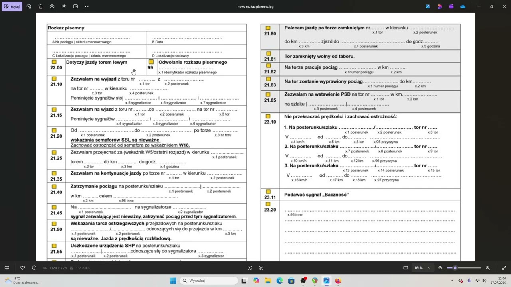Click the volume speaker tray icon
Screen dimensions: 511x287
tap(484, 281)
